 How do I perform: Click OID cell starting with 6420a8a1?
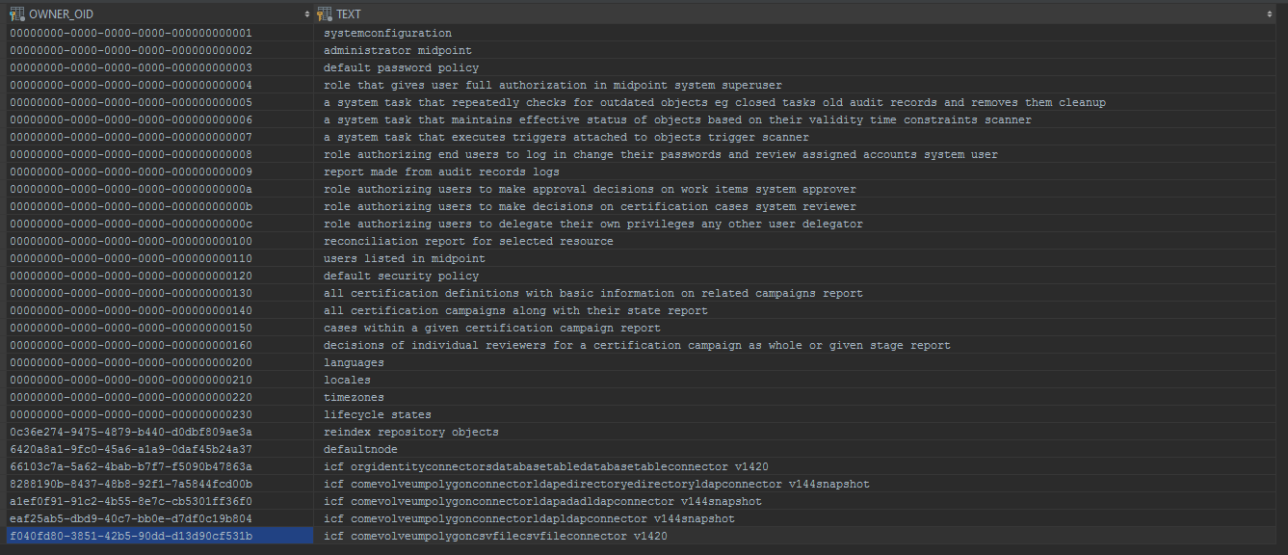click(x=131, y=450)
